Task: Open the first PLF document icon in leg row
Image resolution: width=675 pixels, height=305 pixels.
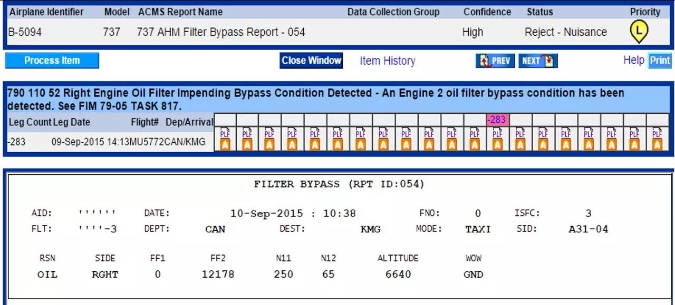Action: pos(225,134)
